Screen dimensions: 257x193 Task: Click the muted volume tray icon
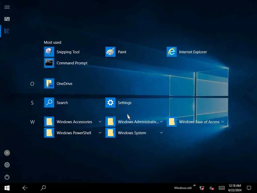coord(212,188)
